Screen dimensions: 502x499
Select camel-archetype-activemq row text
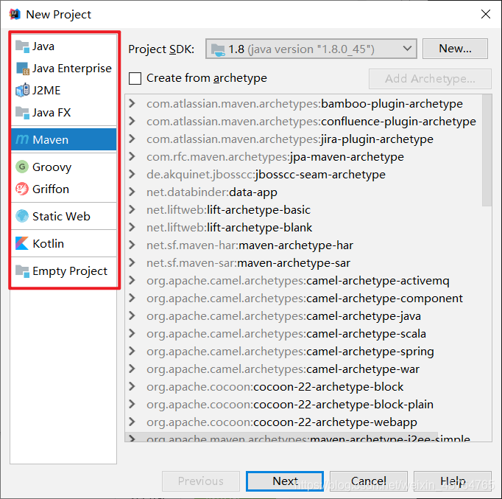[298, 281]
